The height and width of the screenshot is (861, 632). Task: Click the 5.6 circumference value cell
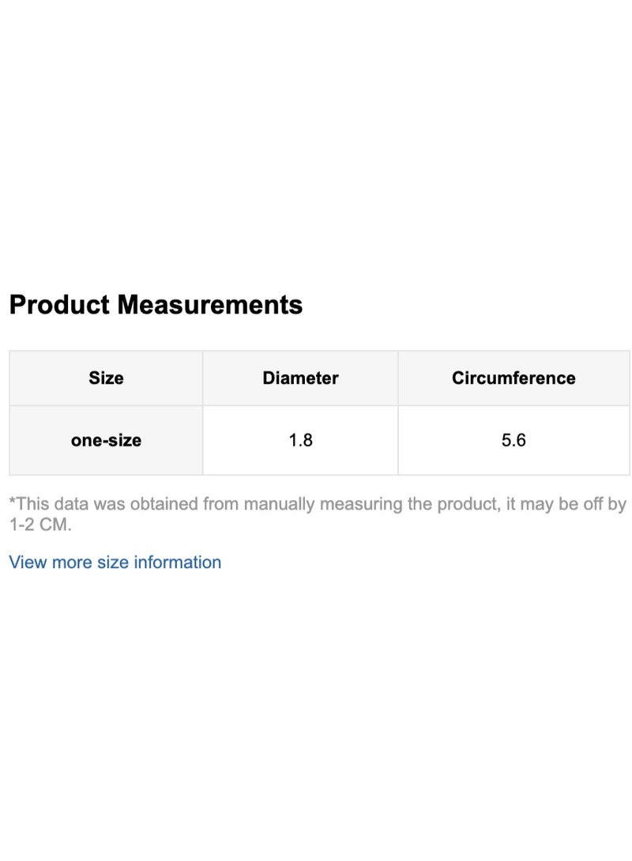513,440
